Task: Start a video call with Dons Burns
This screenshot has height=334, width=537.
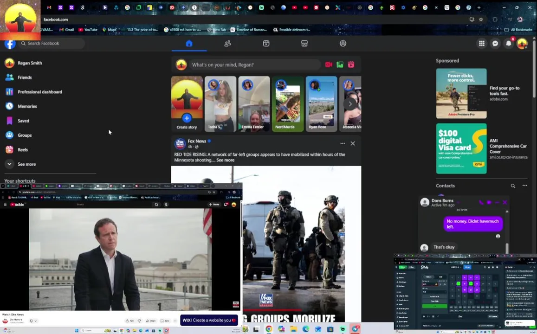Action: (489, 202)
